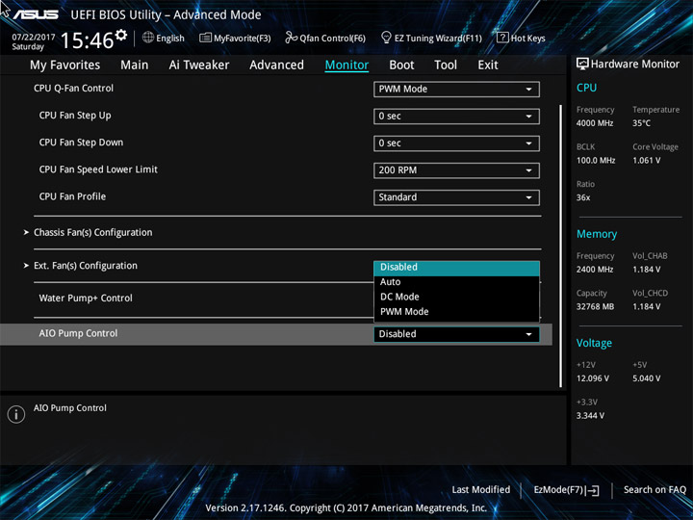
Task: Click the 5.040 V reading
Action: (646, 378)
